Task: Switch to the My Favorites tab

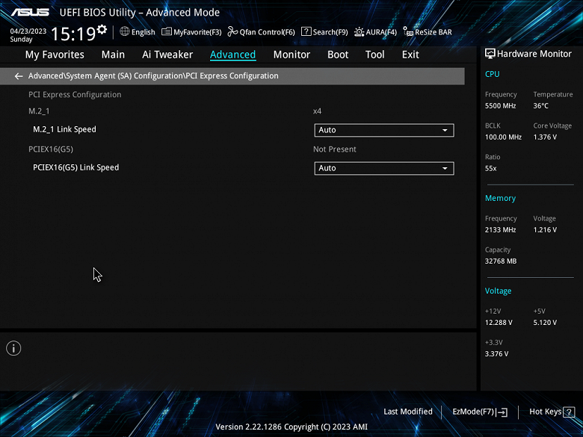Action: click(55, 55)
